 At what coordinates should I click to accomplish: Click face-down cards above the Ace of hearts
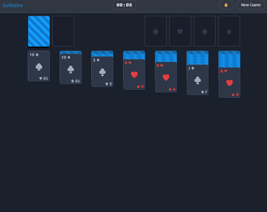(x=229, y=59)
